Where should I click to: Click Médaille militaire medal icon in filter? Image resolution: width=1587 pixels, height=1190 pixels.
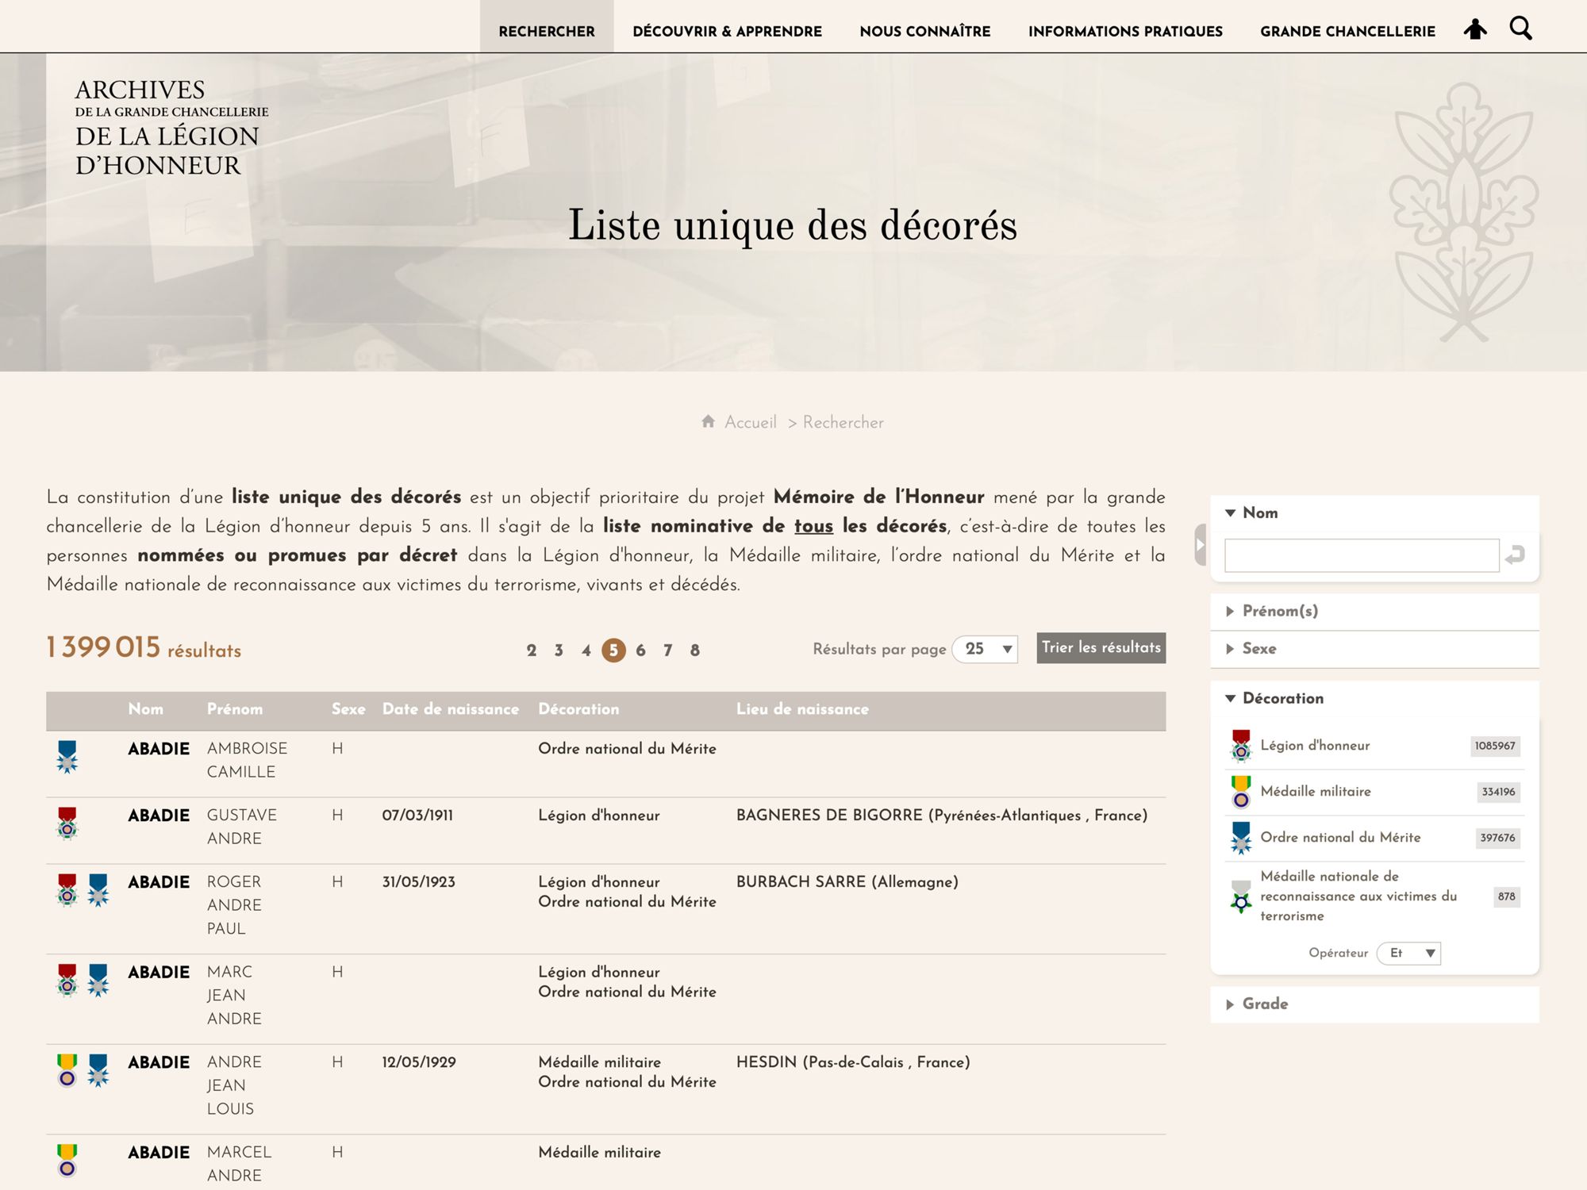pyautogui.click(x=1241, y=792)
